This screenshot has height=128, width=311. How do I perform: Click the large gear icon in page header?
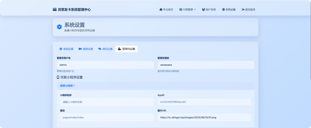pos(59,27)
